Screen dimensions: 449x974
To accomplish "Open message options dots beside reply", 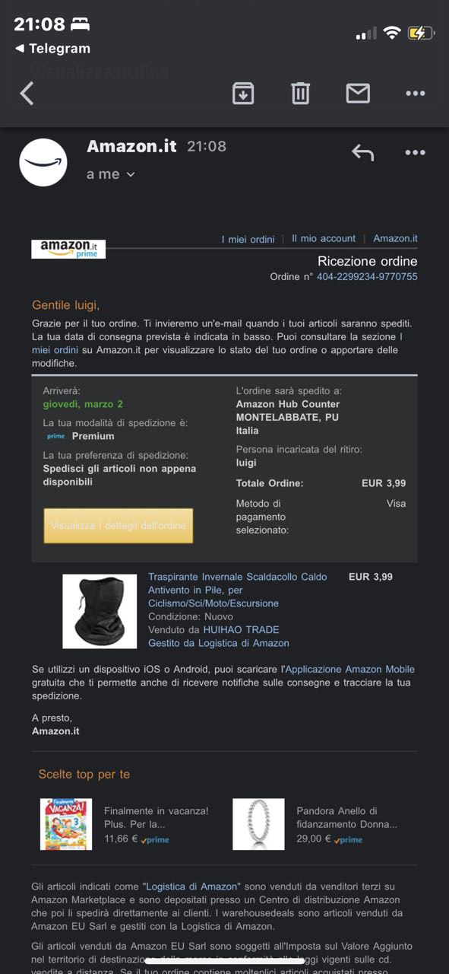I will click(416, 152).
